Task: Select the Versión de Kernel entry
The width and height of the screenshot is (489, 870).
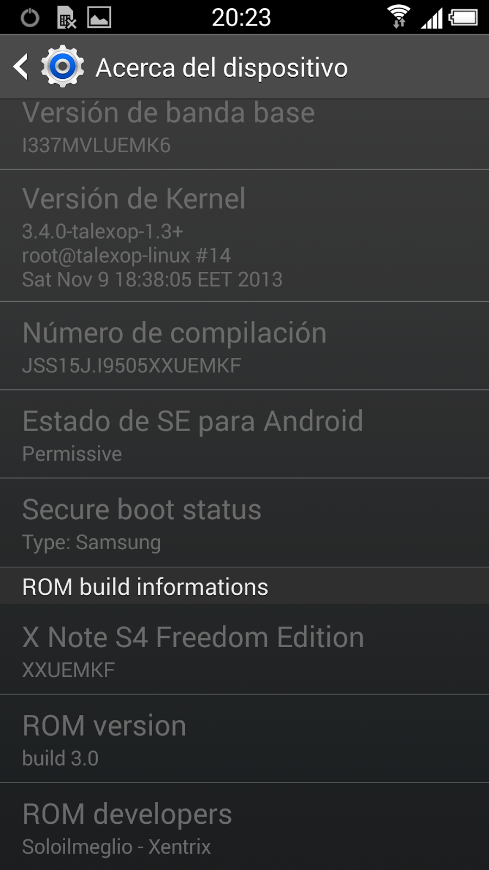Action: pos(244,235)
